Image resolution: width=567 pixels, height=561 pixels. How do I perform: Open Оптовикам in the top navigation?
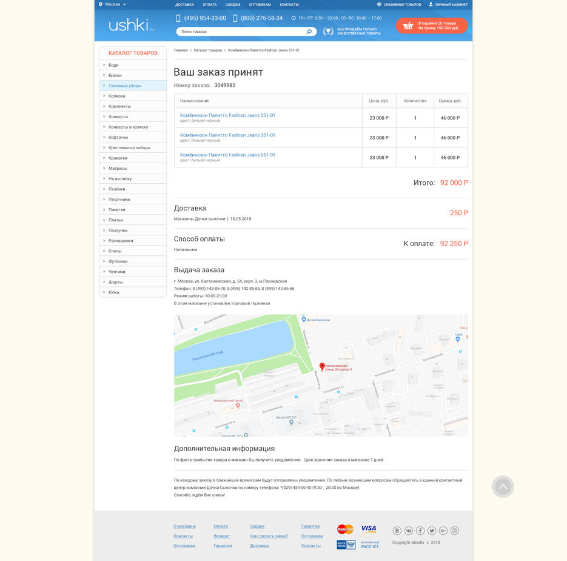(260, 5)
